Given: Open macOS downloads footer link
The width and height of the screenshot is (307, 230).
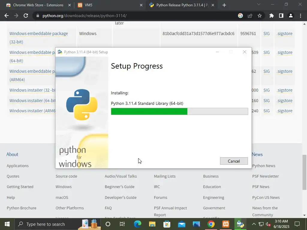Looking at the screenshot, I should point(62,197).
